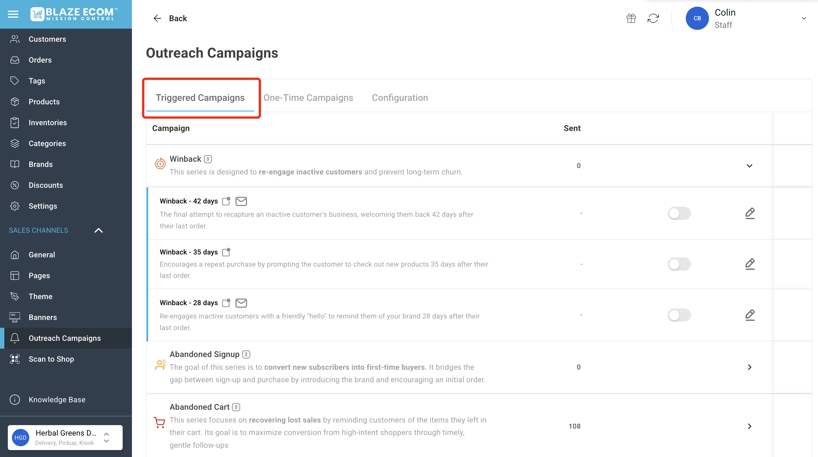
Task: Click the gift icon in header
Action: coord(631,19)
